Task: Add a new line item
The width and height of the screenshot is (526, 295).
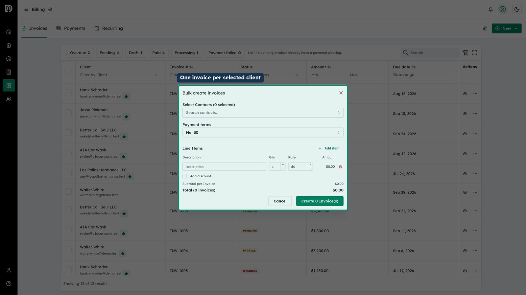Action: click(329, 148)
